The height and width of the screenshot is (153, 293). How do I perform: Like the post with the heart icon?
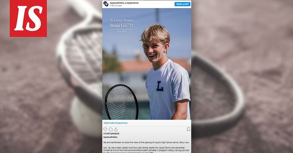[x=105, y=129]
